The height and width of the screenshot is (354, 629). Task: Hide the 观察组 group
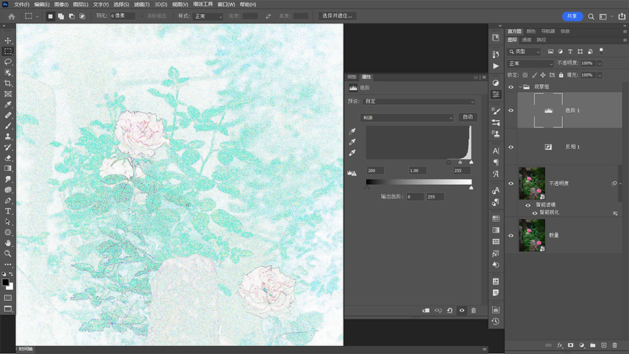511,87
